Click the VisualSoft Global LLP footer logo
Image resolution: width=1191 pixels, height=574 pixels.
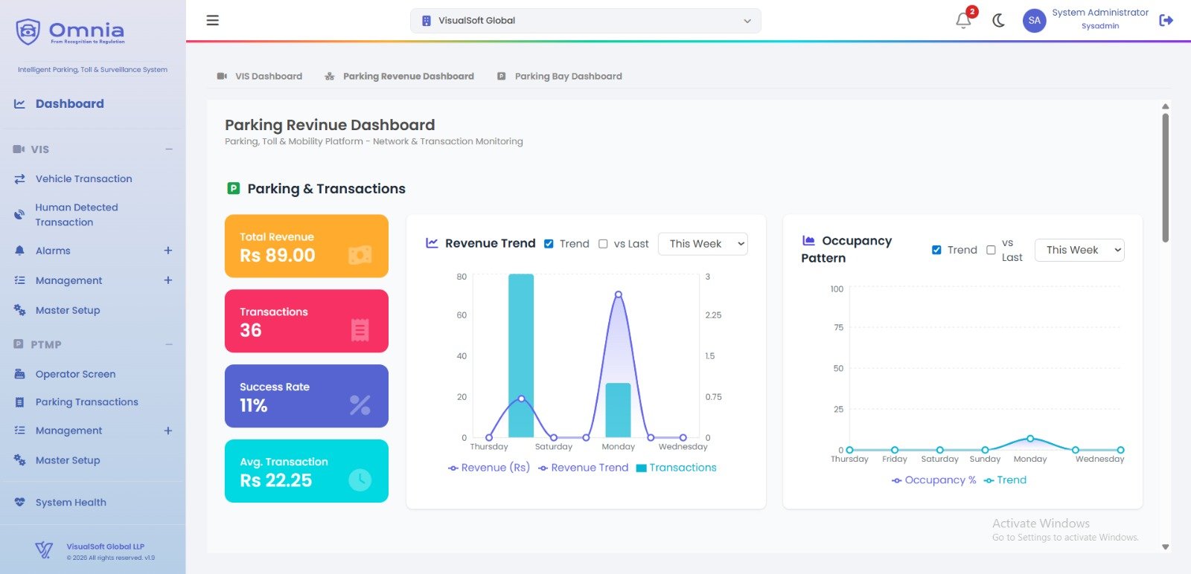pos(44,550)
